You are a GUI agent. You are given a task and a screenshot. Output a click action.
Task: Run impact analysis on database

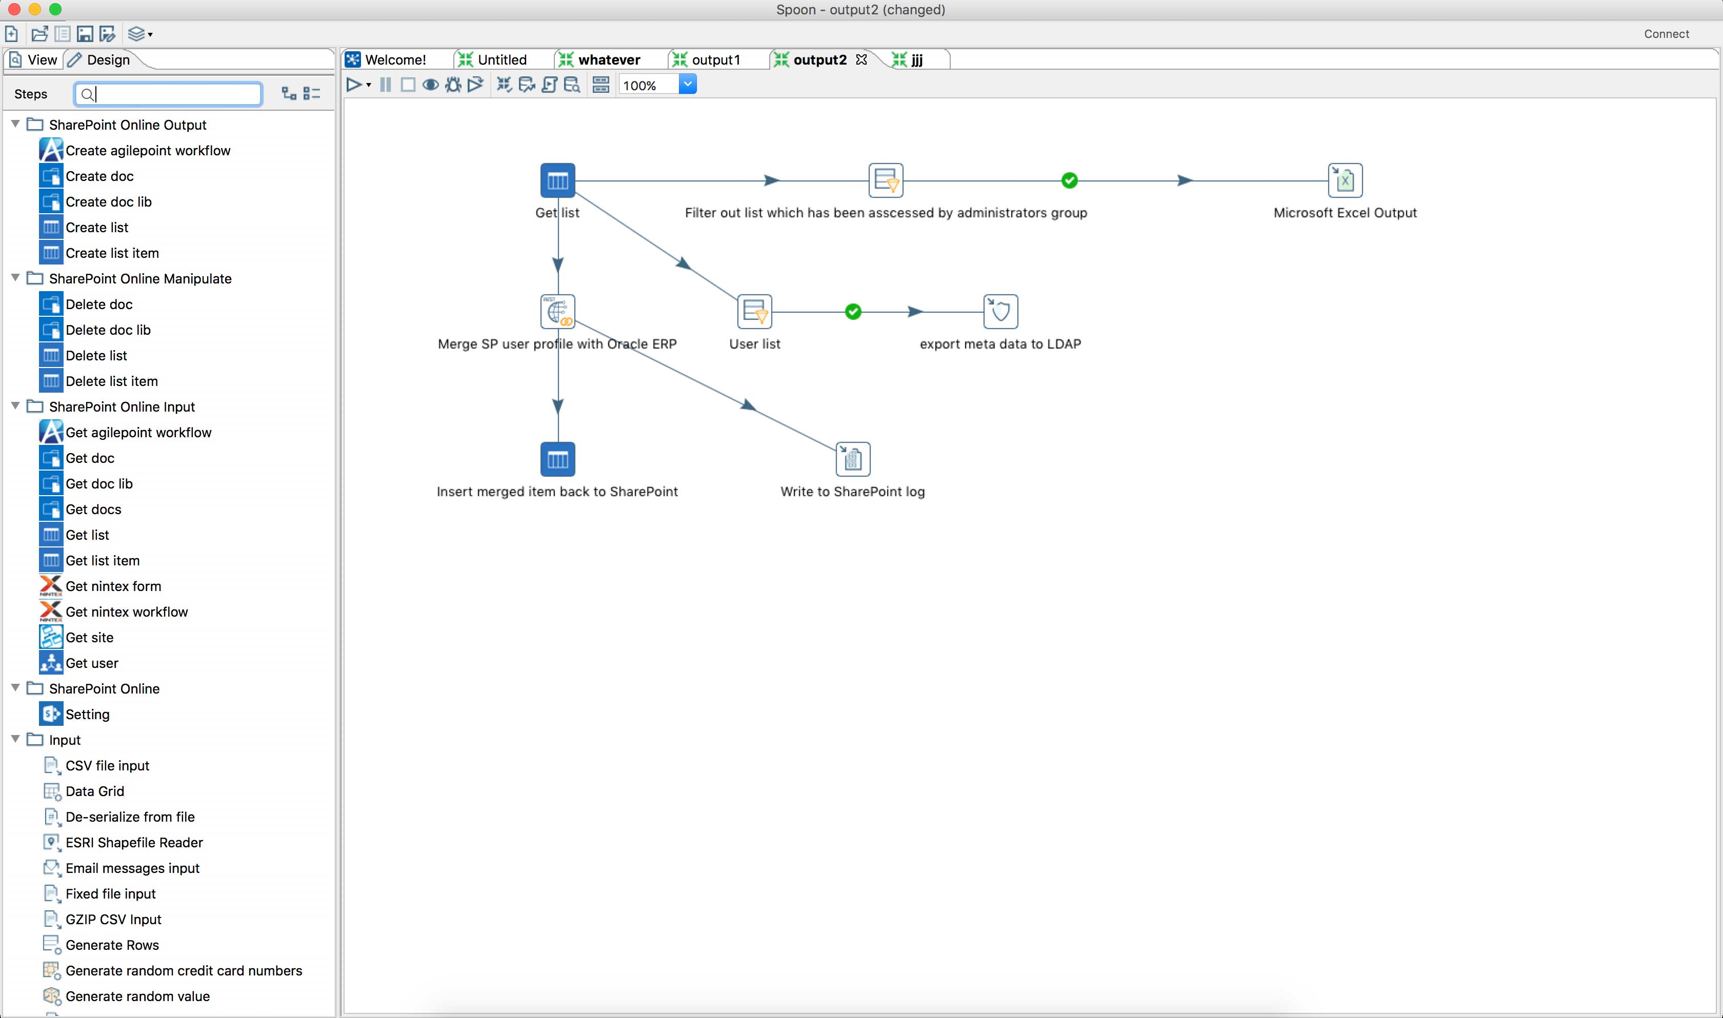[527, 85]
